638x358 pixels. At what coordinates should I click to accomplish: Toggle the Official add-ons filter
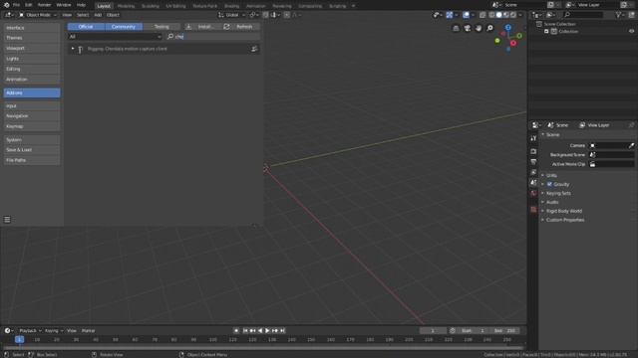tap(86, 27)
